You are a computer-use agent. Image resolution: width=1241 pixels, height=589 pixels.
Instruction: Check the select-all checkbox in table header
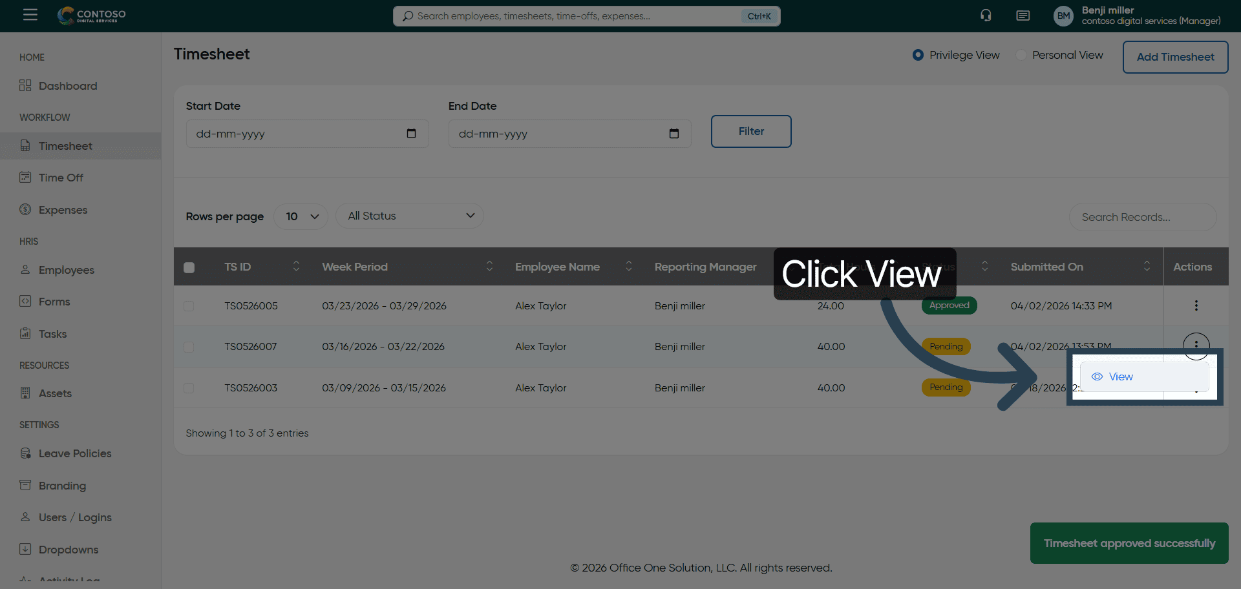tap(189, 267)
